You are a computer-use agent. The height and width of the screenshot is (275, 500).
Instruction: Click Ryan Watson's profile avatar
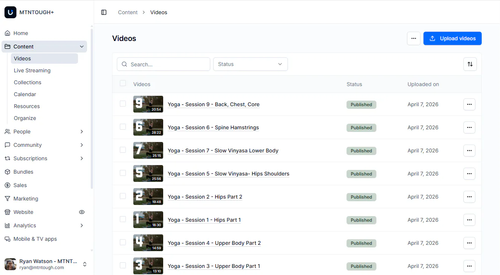[10, 264]
